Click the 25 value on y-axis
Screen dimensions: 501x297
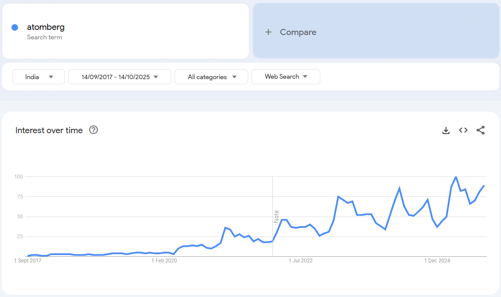tap(20, 236)
